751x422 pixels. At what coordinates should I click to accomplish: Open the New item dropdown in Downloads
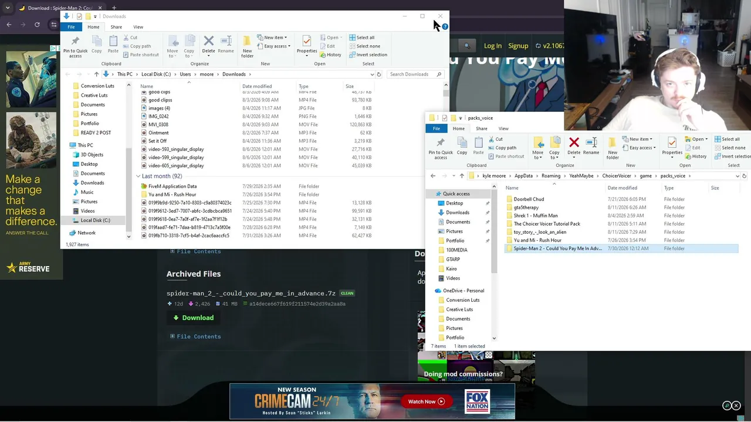[272, 38]
